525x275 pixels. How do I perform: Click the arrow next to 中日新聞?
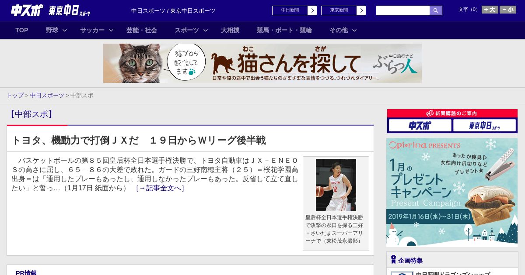pyautogui.click(x=312, y=10)
